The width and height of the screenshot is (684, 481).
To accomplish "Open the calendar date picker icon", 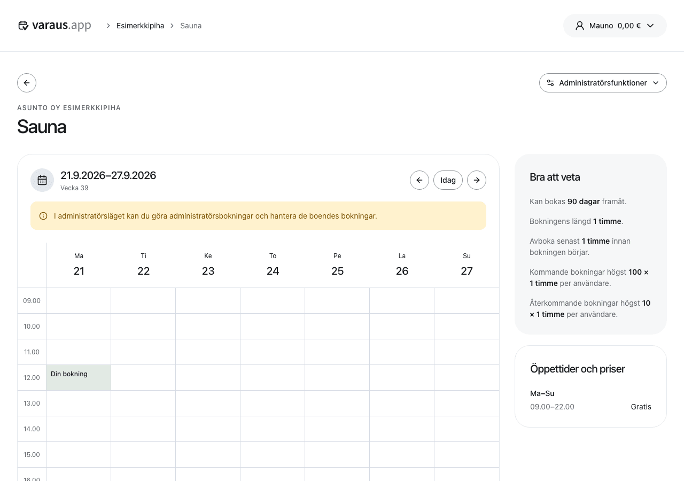I will (x=42, y=180).
